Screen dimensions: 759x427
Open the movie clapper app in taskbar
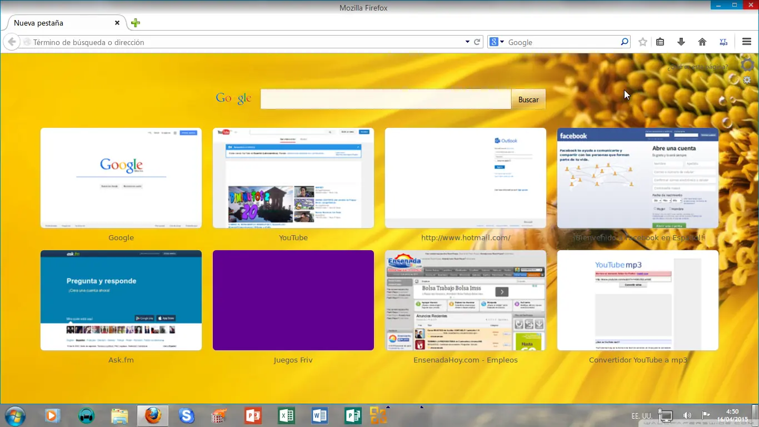click(x=220, y=415)
